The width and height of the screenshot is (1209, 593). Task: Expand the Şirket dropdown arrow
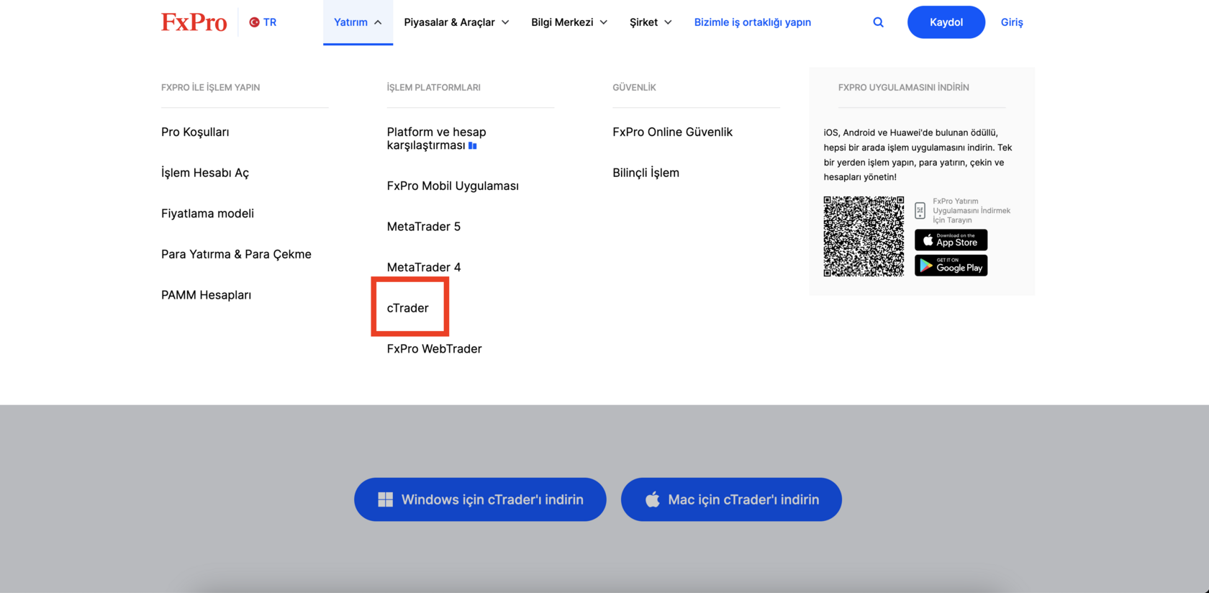(x=668, y=22)
